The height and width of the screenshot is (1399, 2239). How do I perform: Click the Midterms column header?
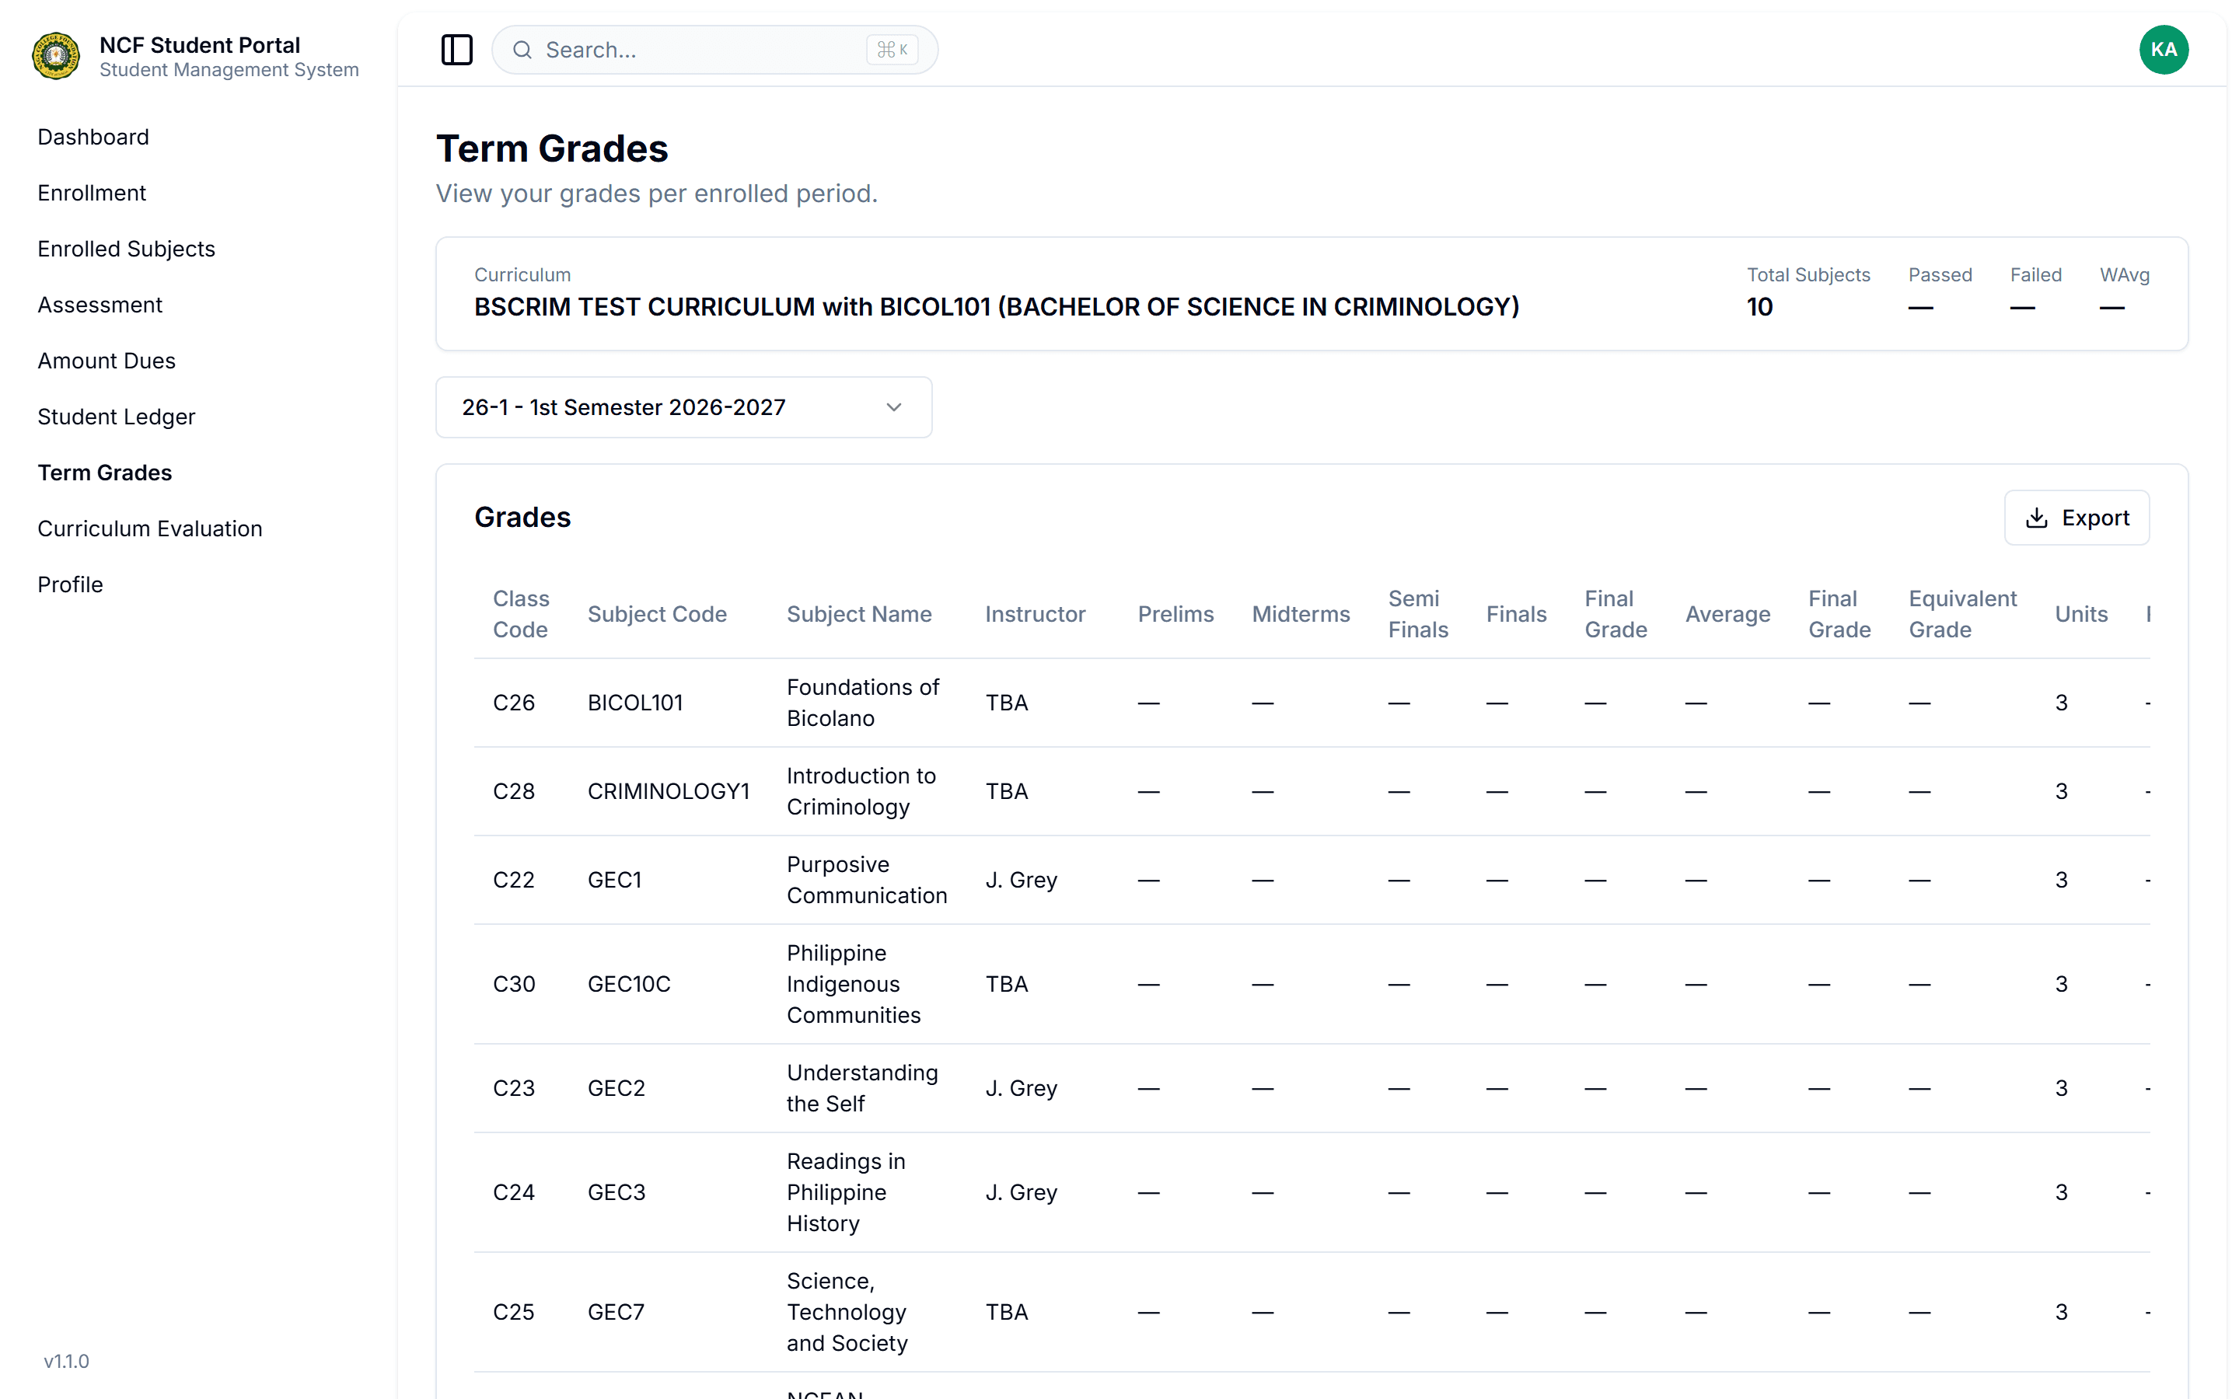[1301, 614]
